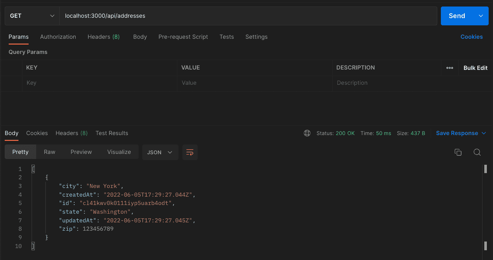Click the opening bracket on line 1
The width and height of the screenshot is (493, 260).
pos(33,169)
